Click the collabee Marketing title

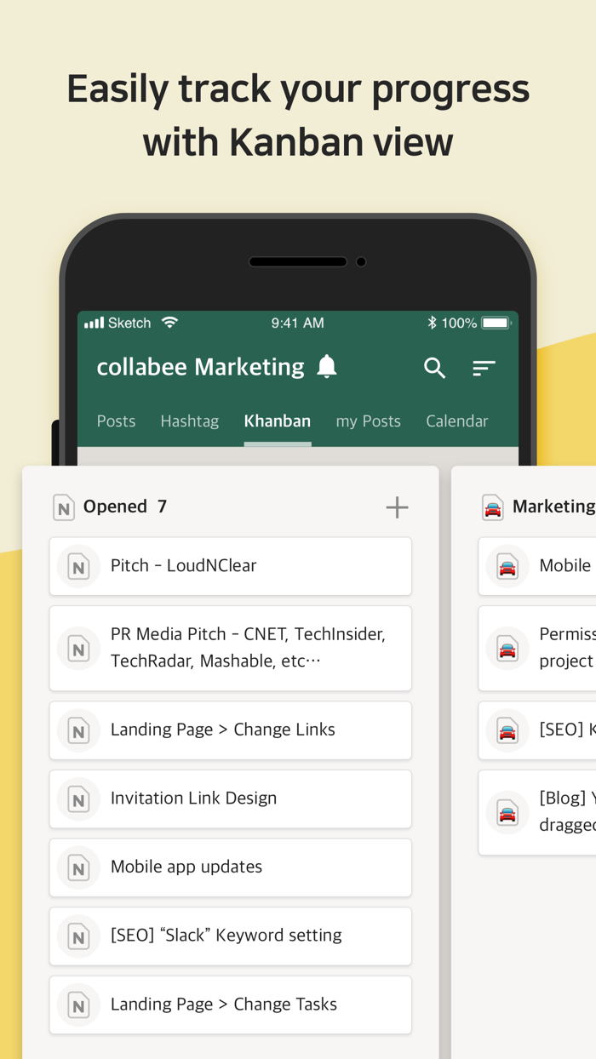[x=200, y=367]
